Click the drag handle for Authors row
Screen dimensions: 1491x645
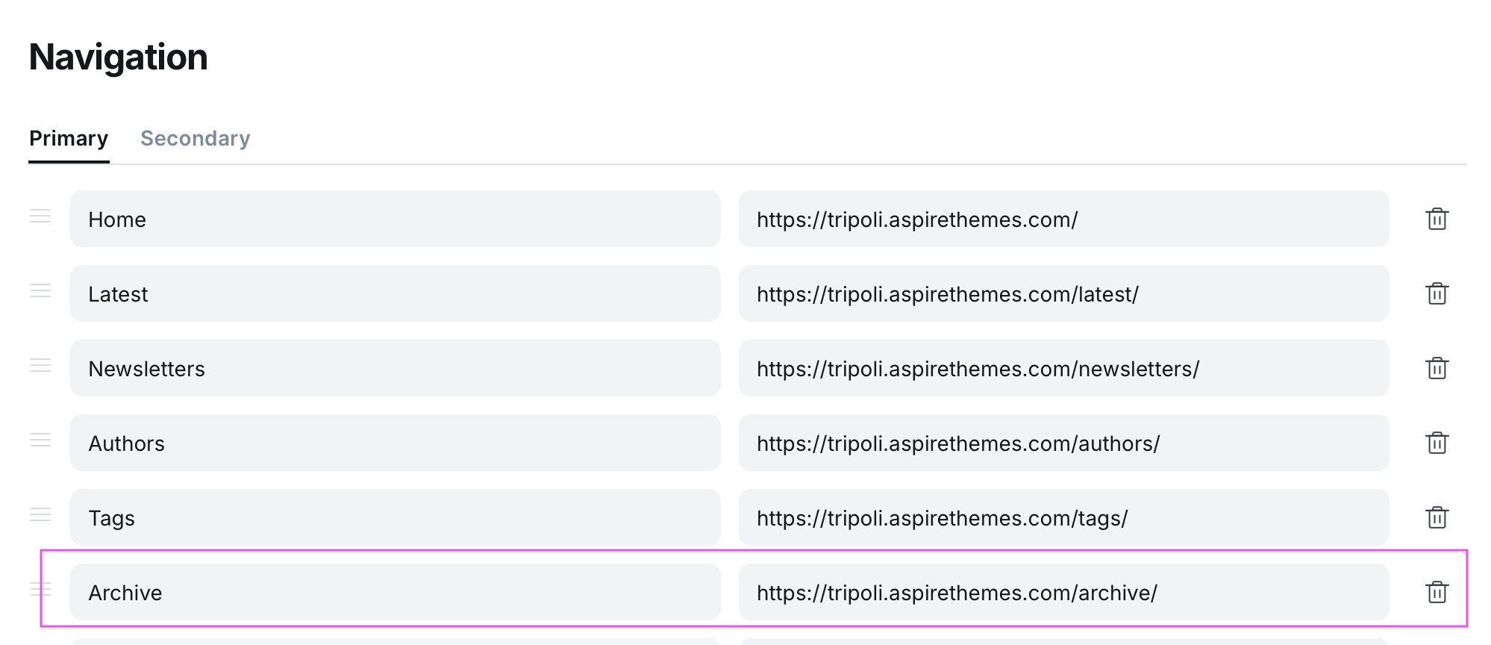pyautogui.click(x=40, y=440)
